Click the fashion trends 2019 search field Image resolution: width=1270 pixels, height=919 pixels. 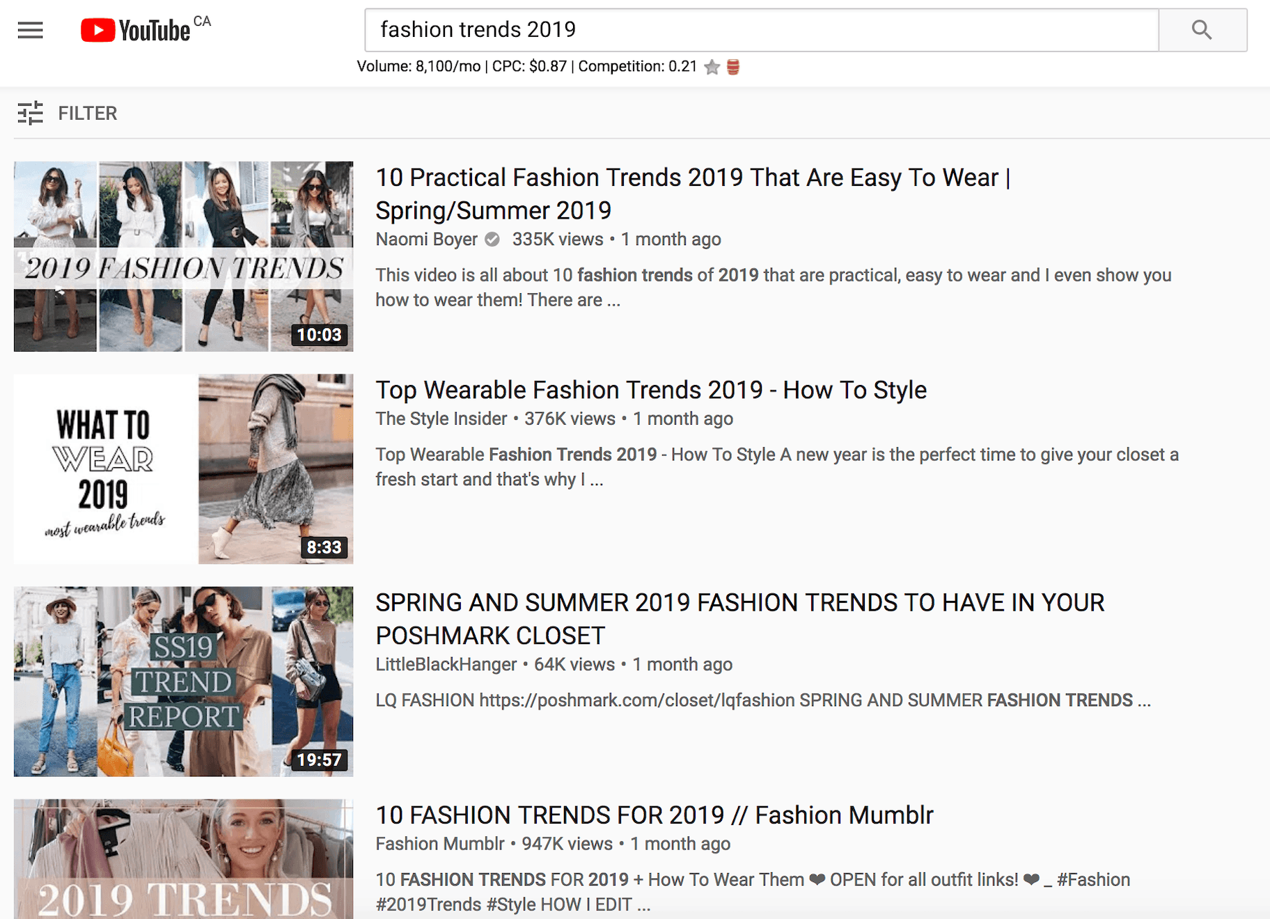click(x=761, y=30)
